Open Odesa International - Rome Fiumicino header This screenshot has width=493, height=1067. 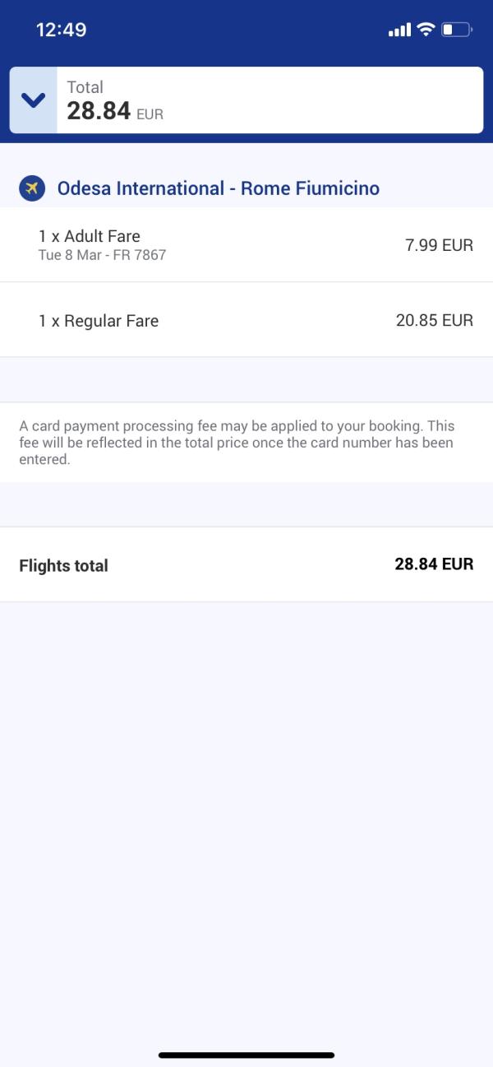click(x=219, y=188)
